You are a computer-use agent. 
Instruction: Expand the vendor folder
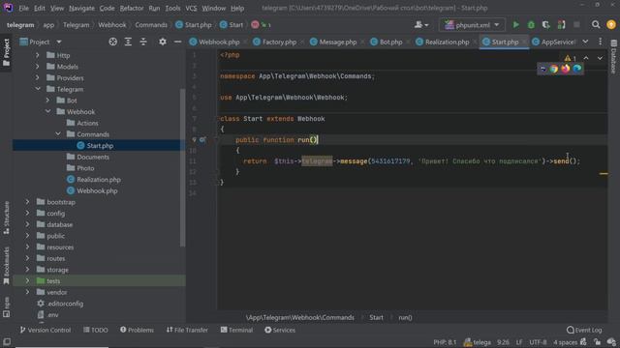[x=28, y=292]
